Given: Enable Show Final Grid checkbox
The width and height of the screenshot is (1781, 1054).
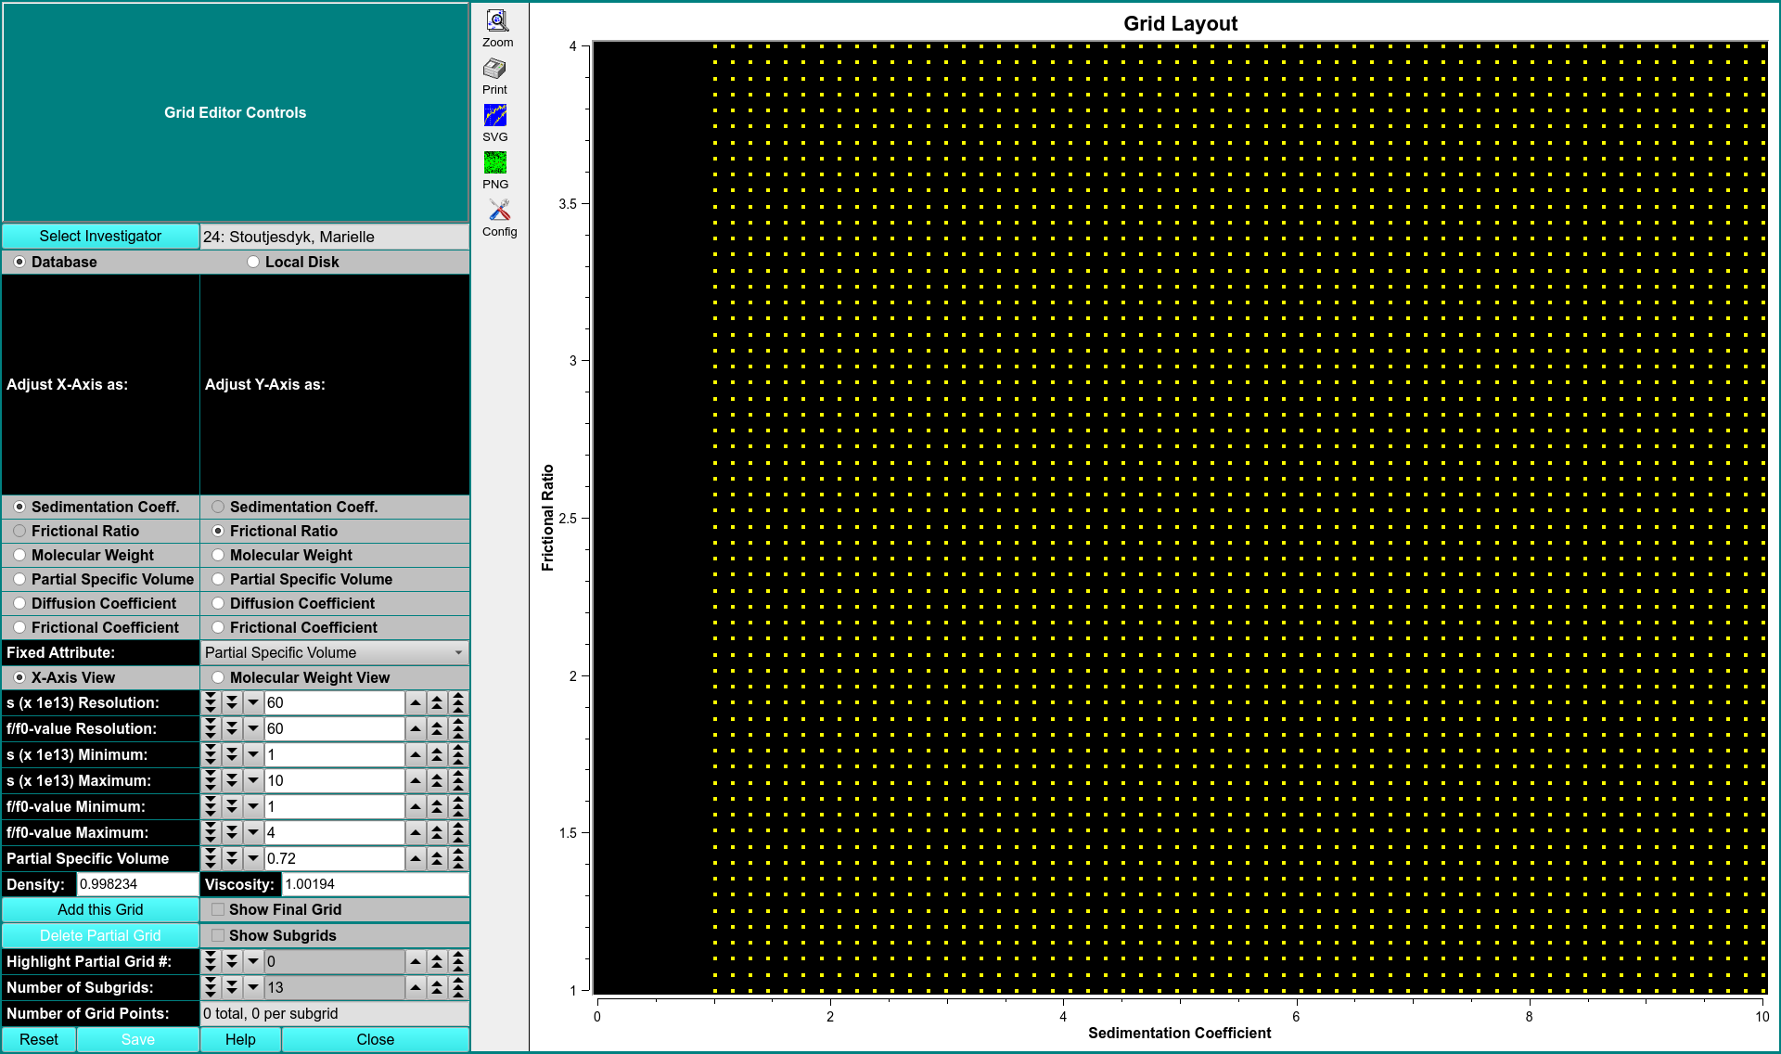Looking at the screenshot, I should click(x=218, y=909).
